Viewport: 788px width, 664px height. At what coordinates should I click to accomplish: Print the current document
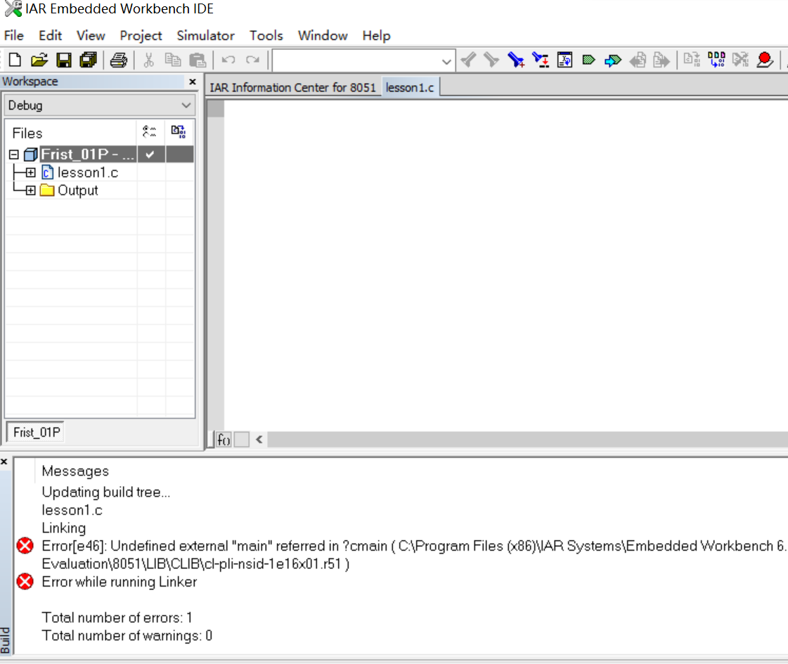click(119, 60)
